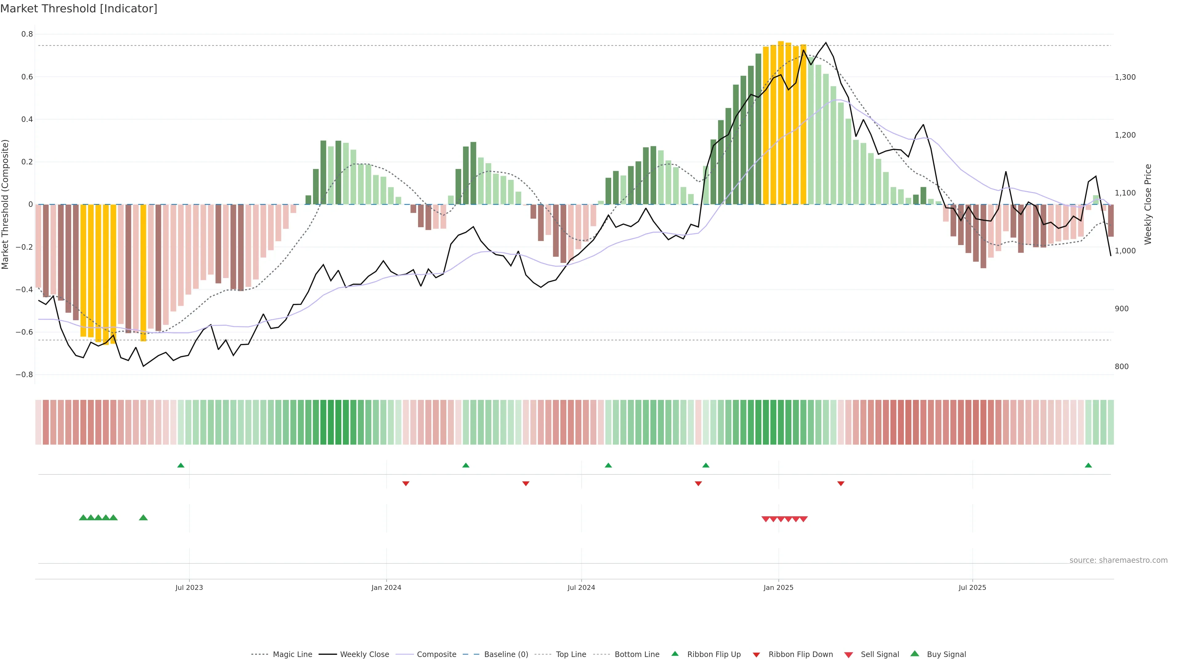The height and width of the screenshot is (665, 1183).
Task: Click the Top Line legend label
Action: (x=571, y=655)
